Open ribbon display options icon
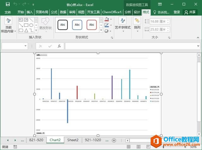This screenshot has height=150, width=202. click(x=160, y=4)
